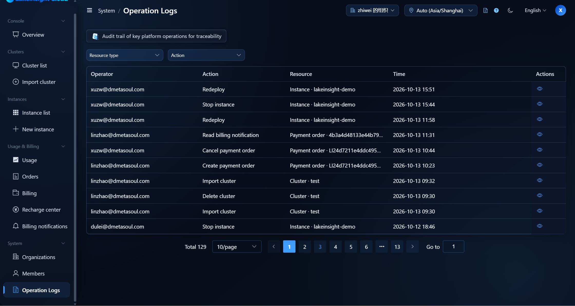Click the System breadcrumb link
The width and height of the screenshot is (575, 306).
[x=107, y=11]
